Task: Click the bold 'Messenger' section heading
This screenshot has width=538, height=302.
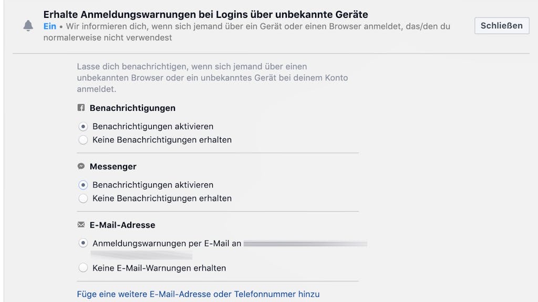Action: 113,166
